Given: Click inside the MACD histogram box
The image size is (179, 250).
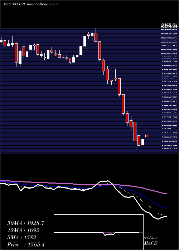Looking at the screenshot, I should tap(98, 232).
